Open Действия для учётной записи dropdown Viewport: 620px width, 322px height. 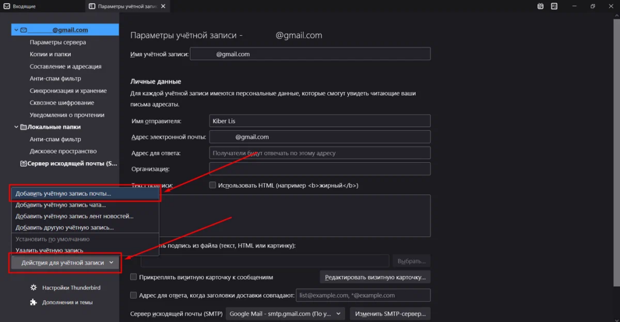pos(65,263)
